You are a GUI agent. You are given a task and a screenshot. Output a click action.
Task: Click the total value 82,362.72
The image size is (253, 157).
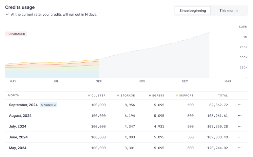[x=218, y=105]
